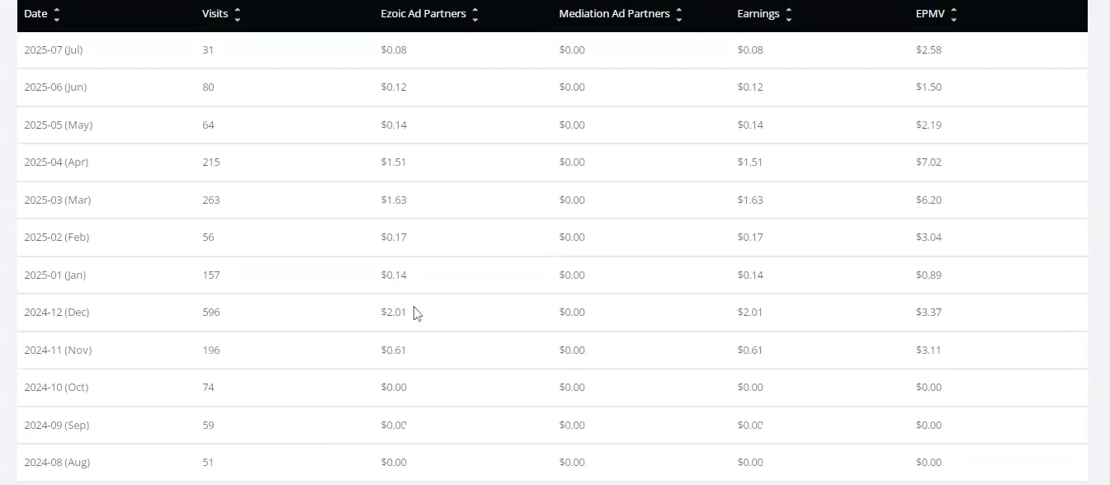
Task: Click the $1.63 earnings cell for March
Action: [750, 200]
